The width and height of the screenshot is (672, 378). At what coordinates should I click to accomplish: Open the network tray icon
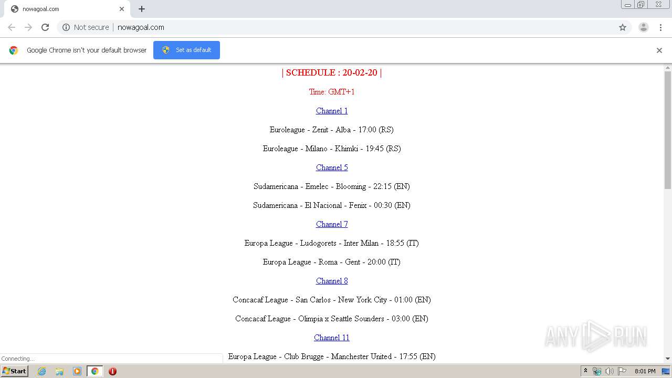(x=597, y=371)
